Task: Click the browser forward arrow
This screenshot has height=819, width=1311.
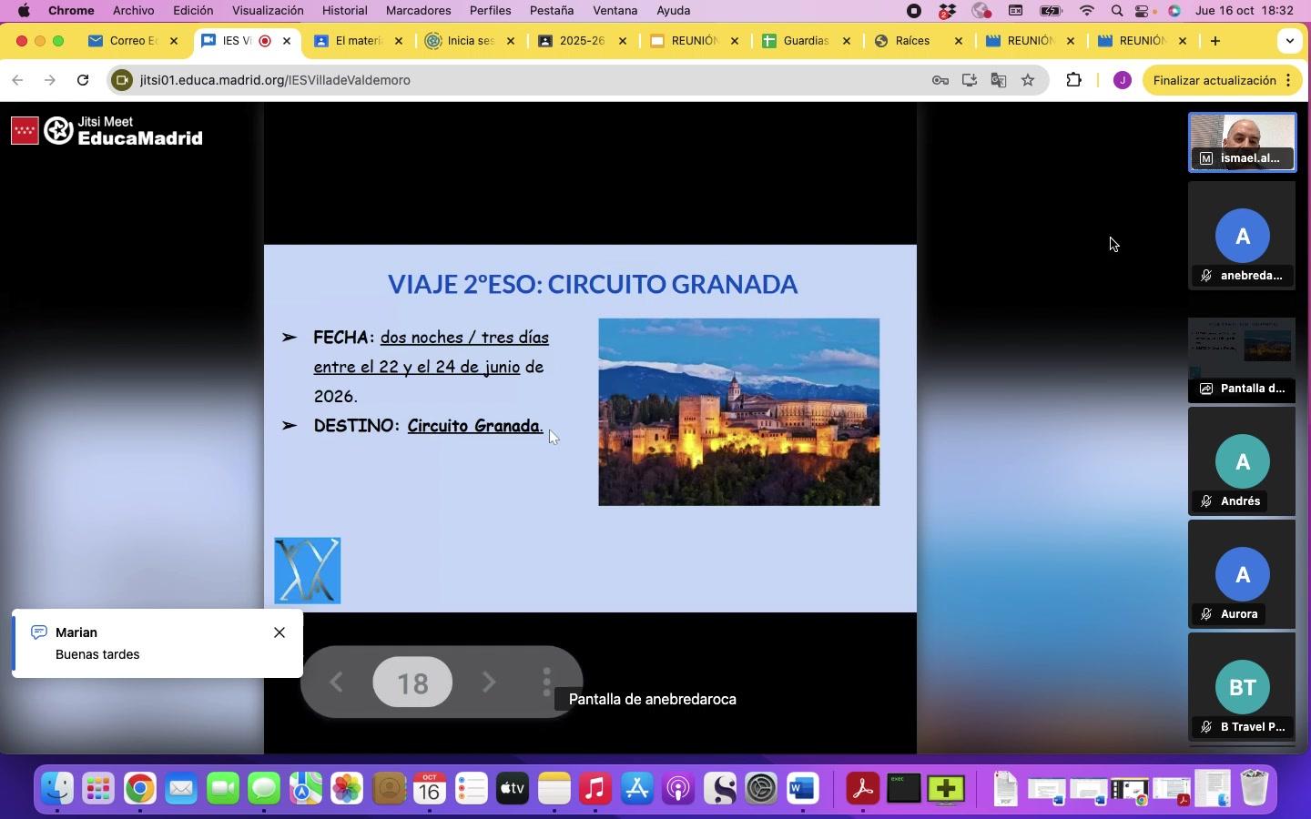Action: pyautogui.click(x=50, y=80)
